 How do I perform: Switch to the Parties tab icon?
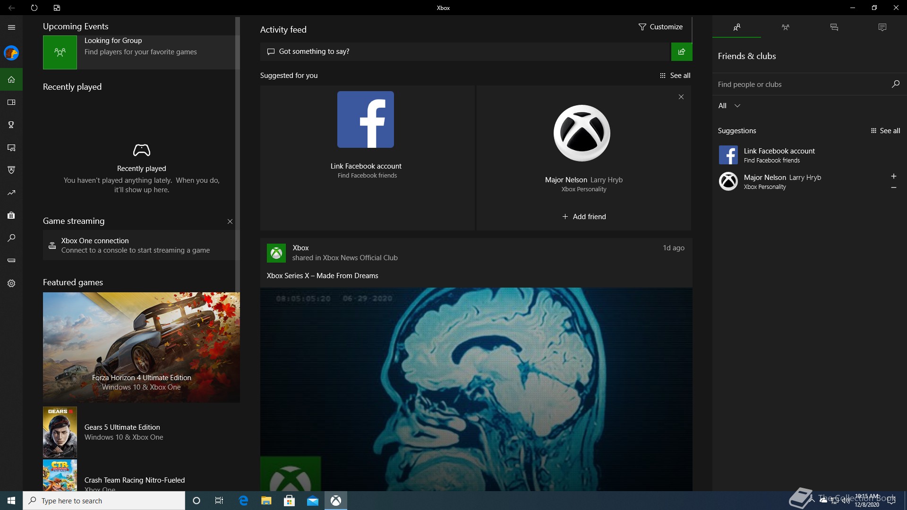785,27
